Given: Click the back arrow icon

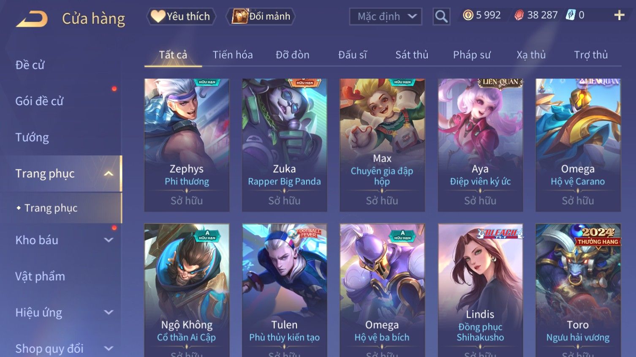Looking at the screenshot, I should tap(32, 19).
